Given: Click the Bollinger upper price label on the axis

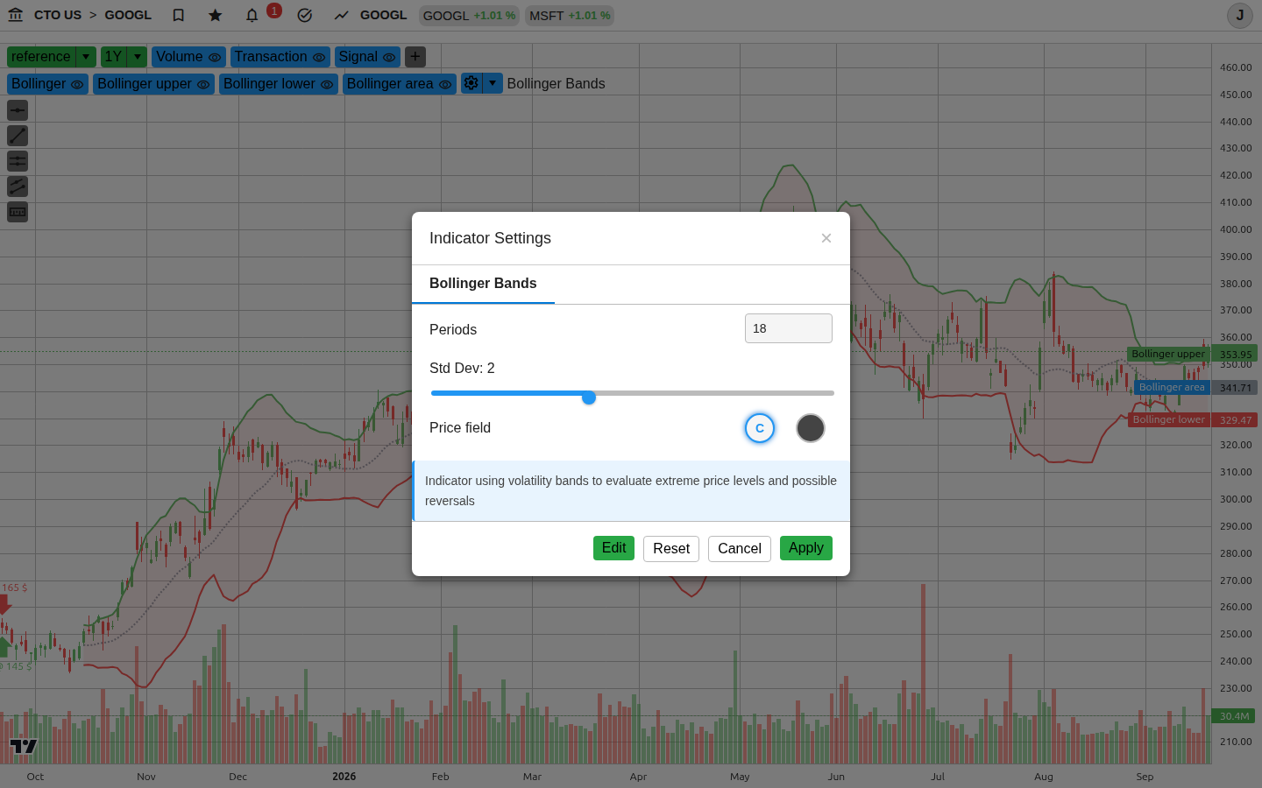Looking at the screenshot, I should click(1192, 354).
